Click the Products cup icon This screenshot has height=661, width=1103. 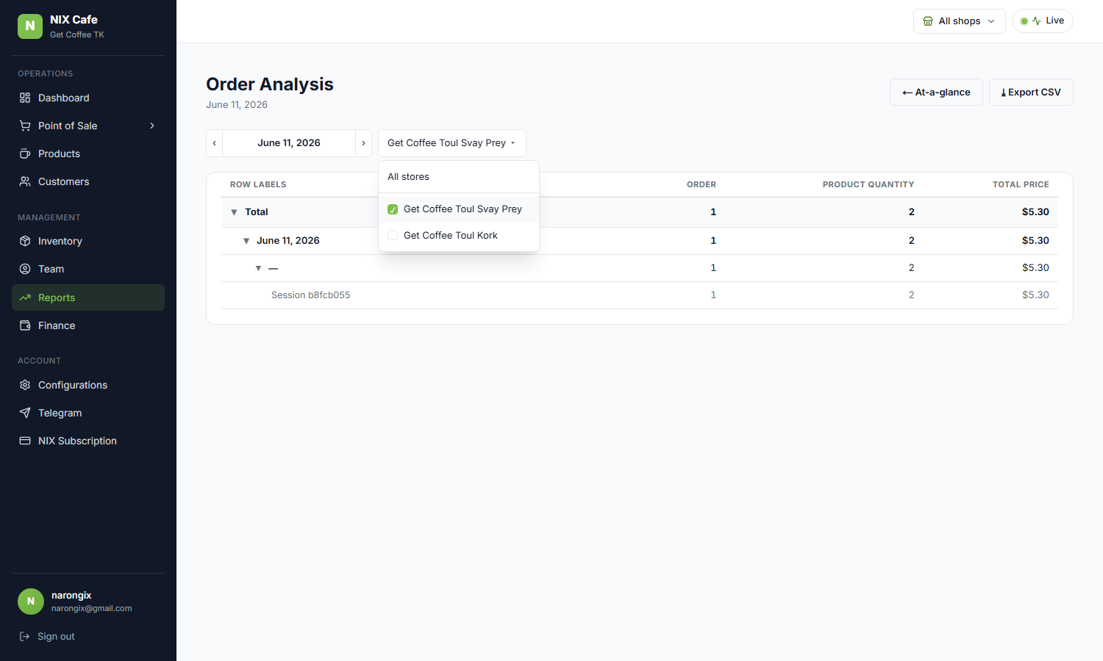25,153
